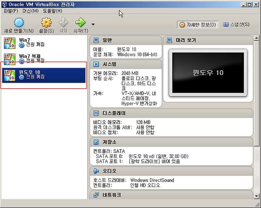Click the 새로 만들기(N) new VM icon

coord(19,22)
